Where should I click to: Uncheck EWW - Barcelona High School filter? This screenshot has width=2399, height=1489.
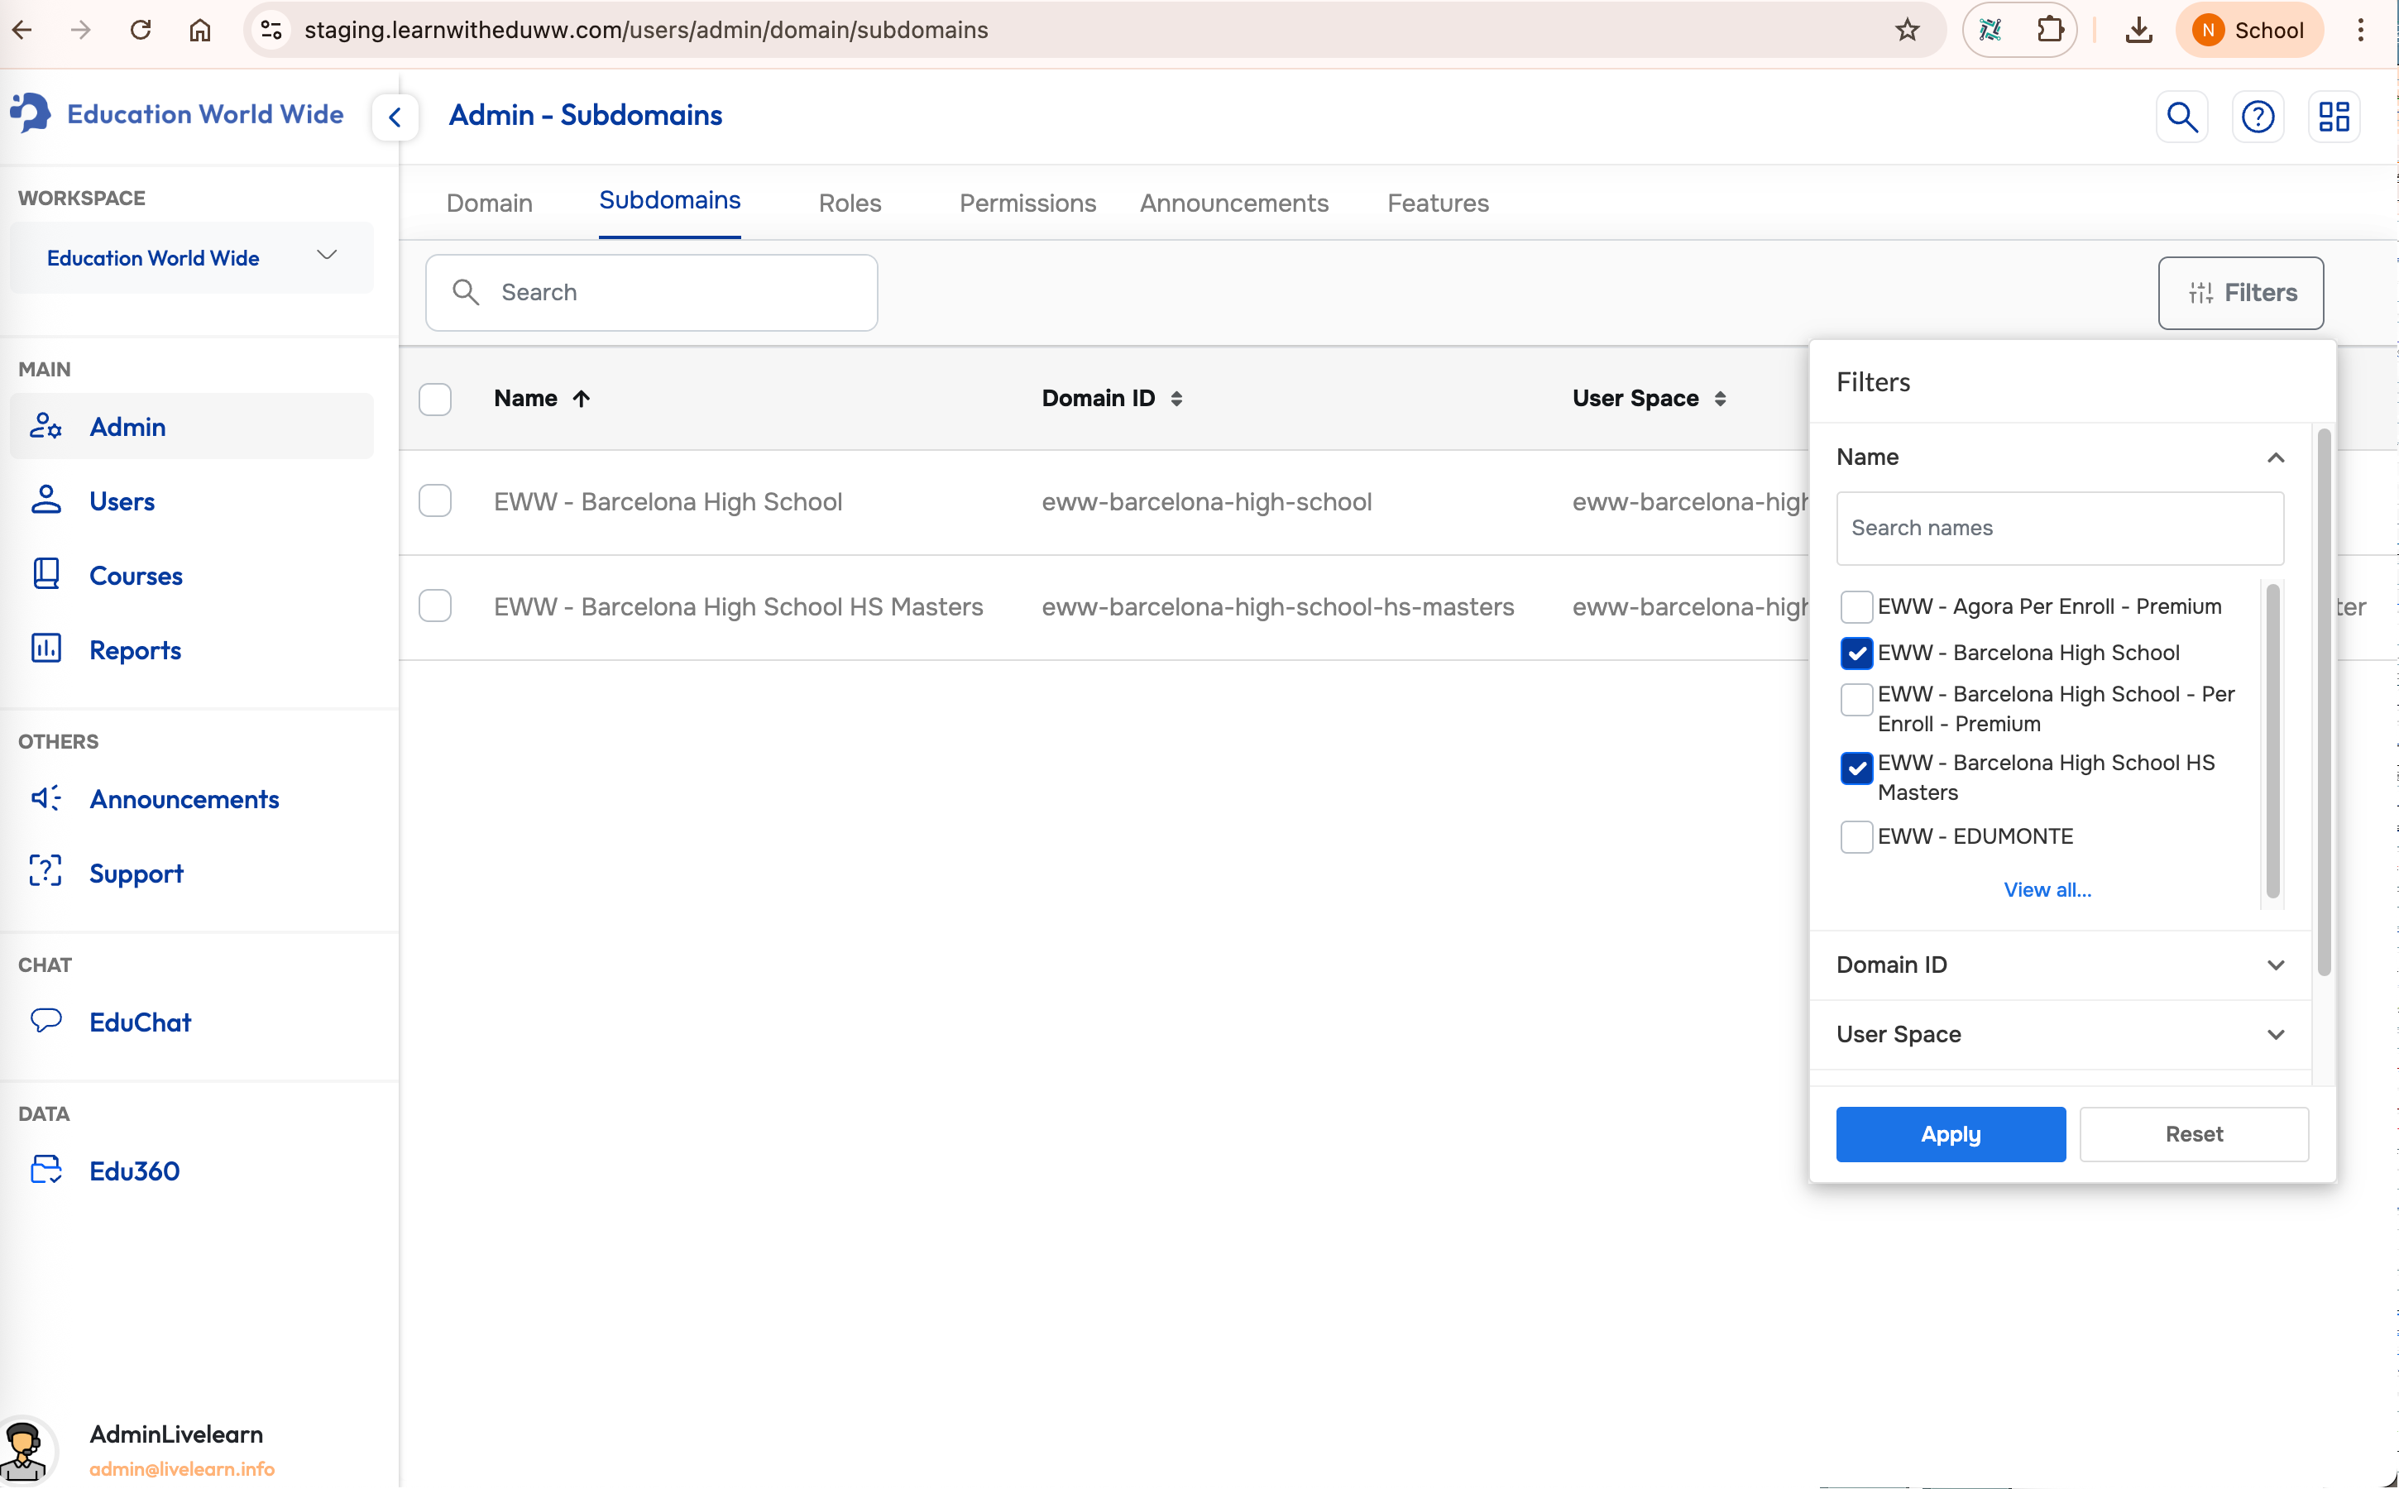1856,653
